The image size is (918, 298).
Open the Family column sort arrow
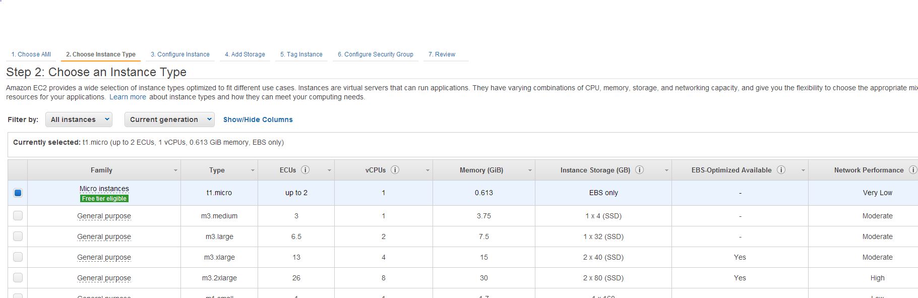[x=175, y=170]
